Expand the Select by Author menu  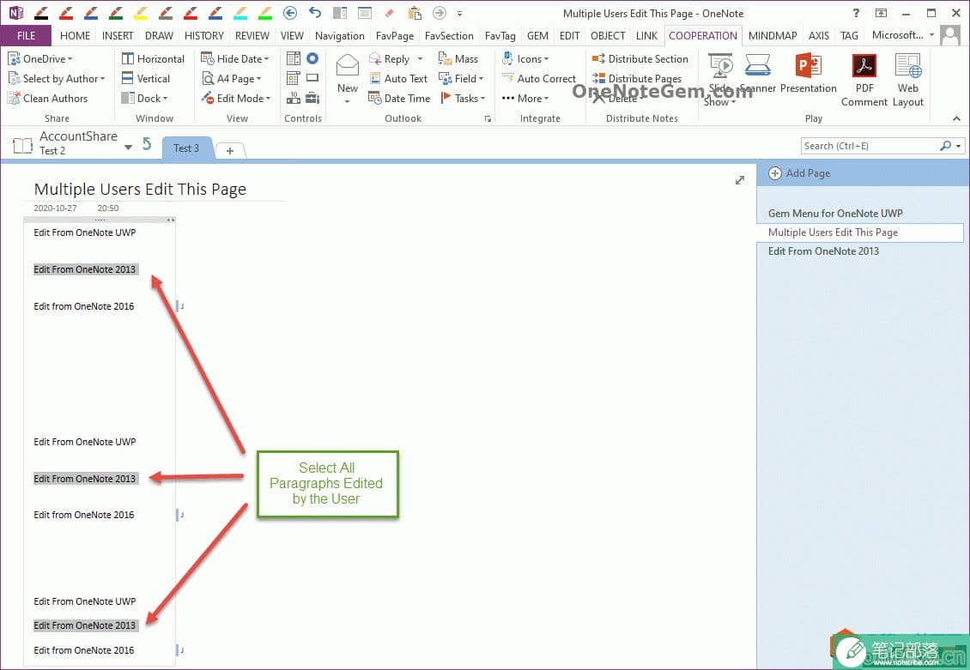point(57,79)
